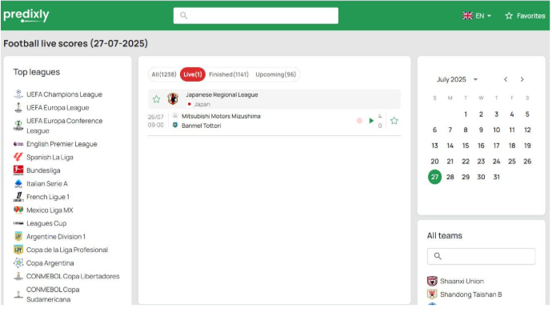The height and width of the screenshot is (316, 552).
Task: Switch to the Finished(1141) tab
Action: [229, 74]
